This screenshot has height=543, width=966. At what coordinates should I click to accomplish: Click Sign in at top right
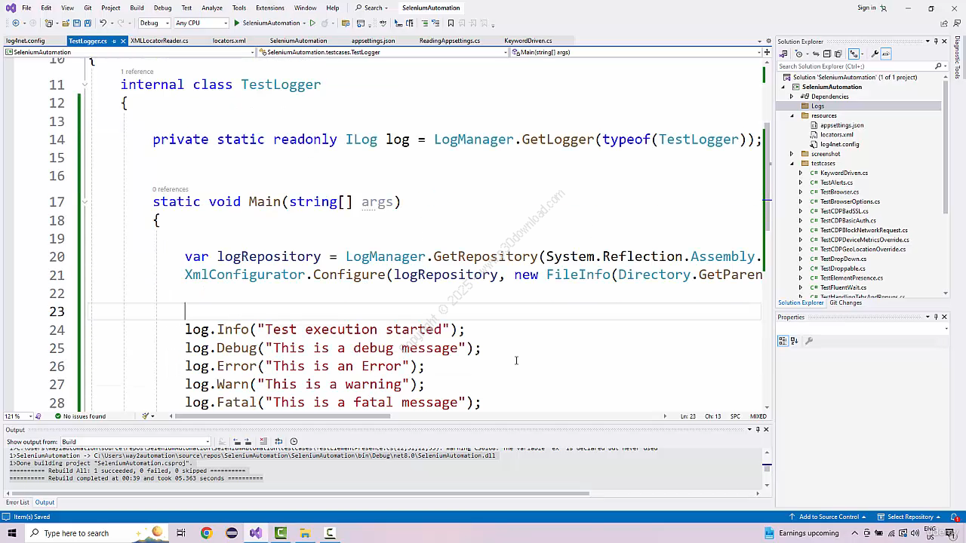click(x=866, y=8)
